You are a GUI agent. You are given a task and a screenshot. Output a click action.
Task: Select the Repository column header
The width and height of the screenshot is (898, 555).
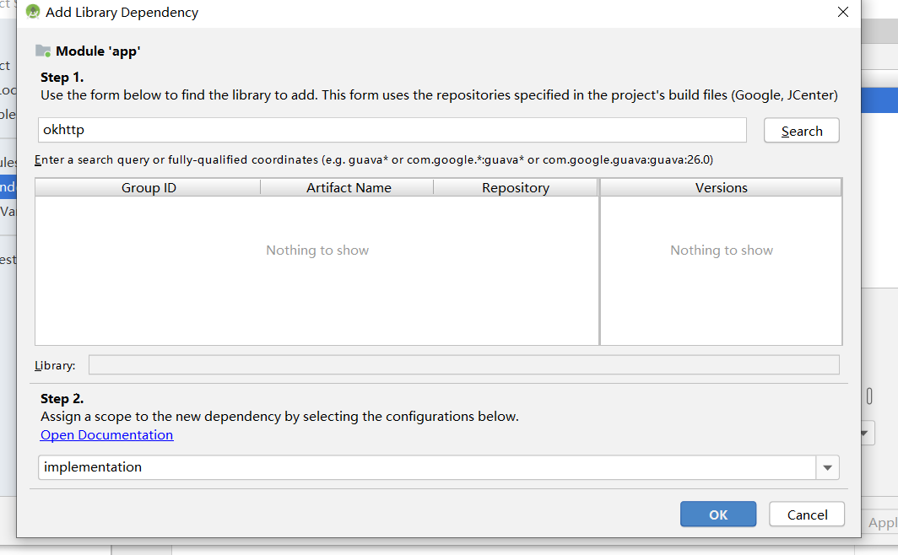(515, 187)
